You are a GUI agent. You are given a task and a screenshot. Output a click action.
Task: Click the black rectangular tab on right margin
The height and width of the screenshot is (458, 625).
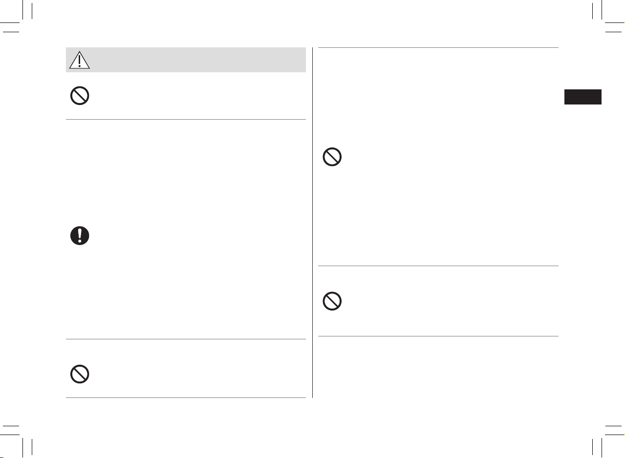pyautogui.click(x=583, y=97)
